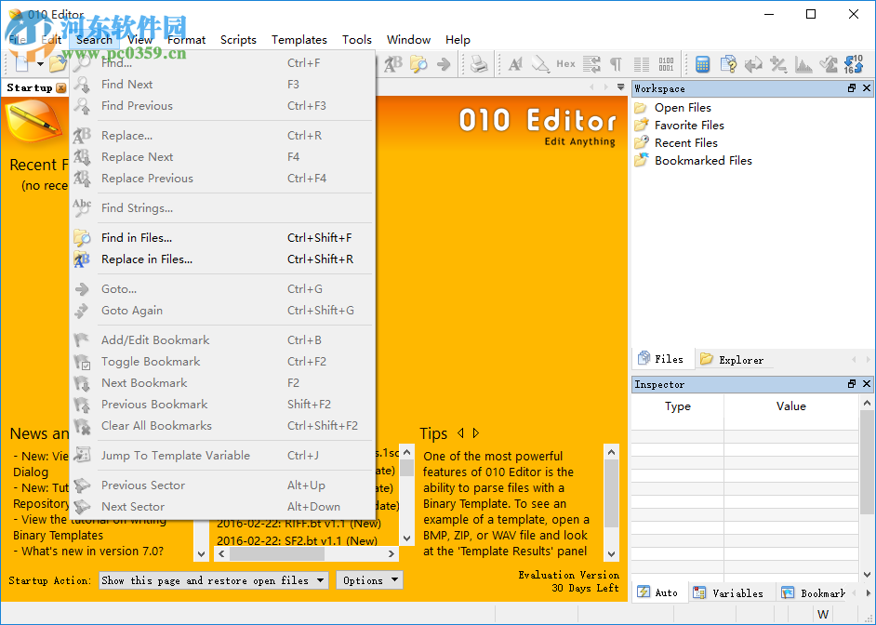Click 2016-02-22 RIFF.bt v1.1 entry
This screenshot has width=876, height=625.
coord(299,524)
